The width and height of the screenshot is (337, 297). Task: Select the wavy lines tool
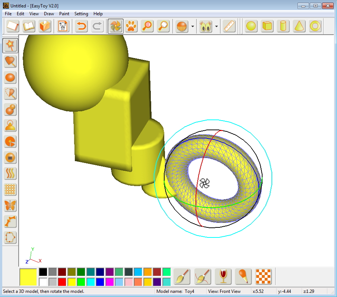10,173
